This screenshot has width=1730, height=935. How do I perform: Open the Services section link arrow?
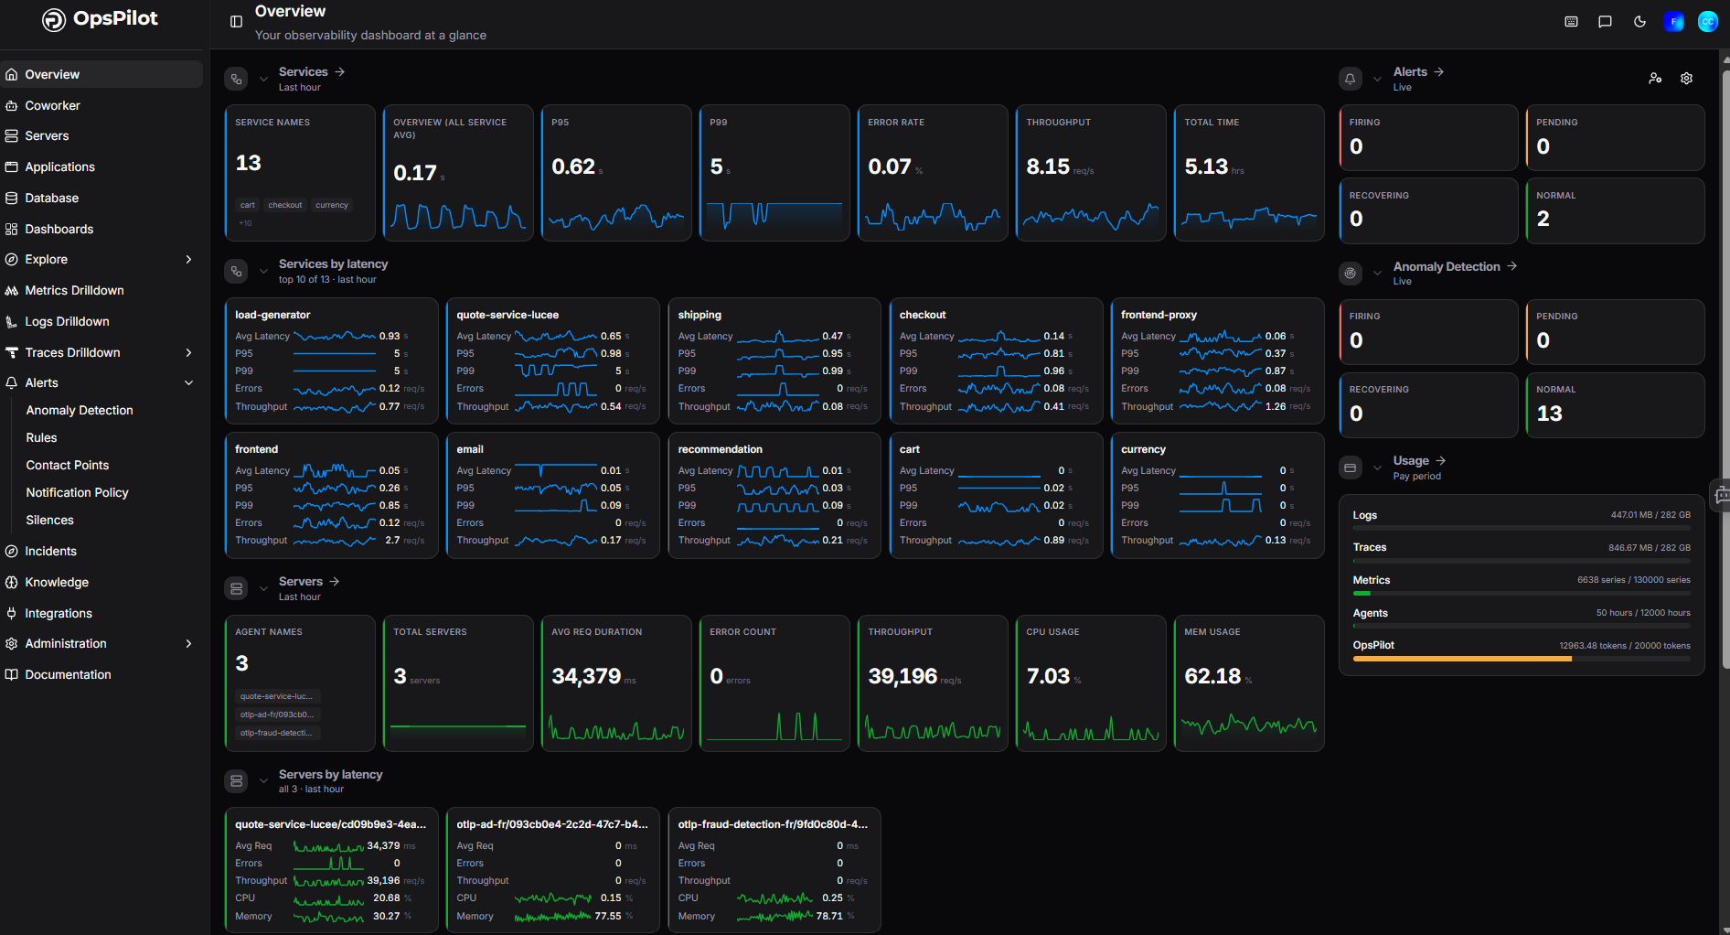coord(340,71)
